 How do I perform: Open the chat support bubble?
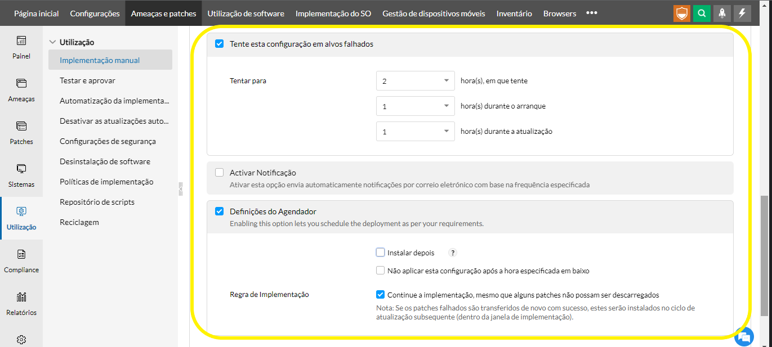[x=744, y=337]
